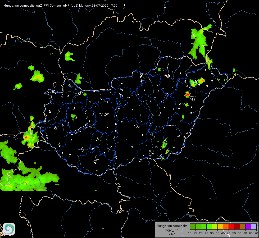Click the legend scale value 45

(229, 234)
